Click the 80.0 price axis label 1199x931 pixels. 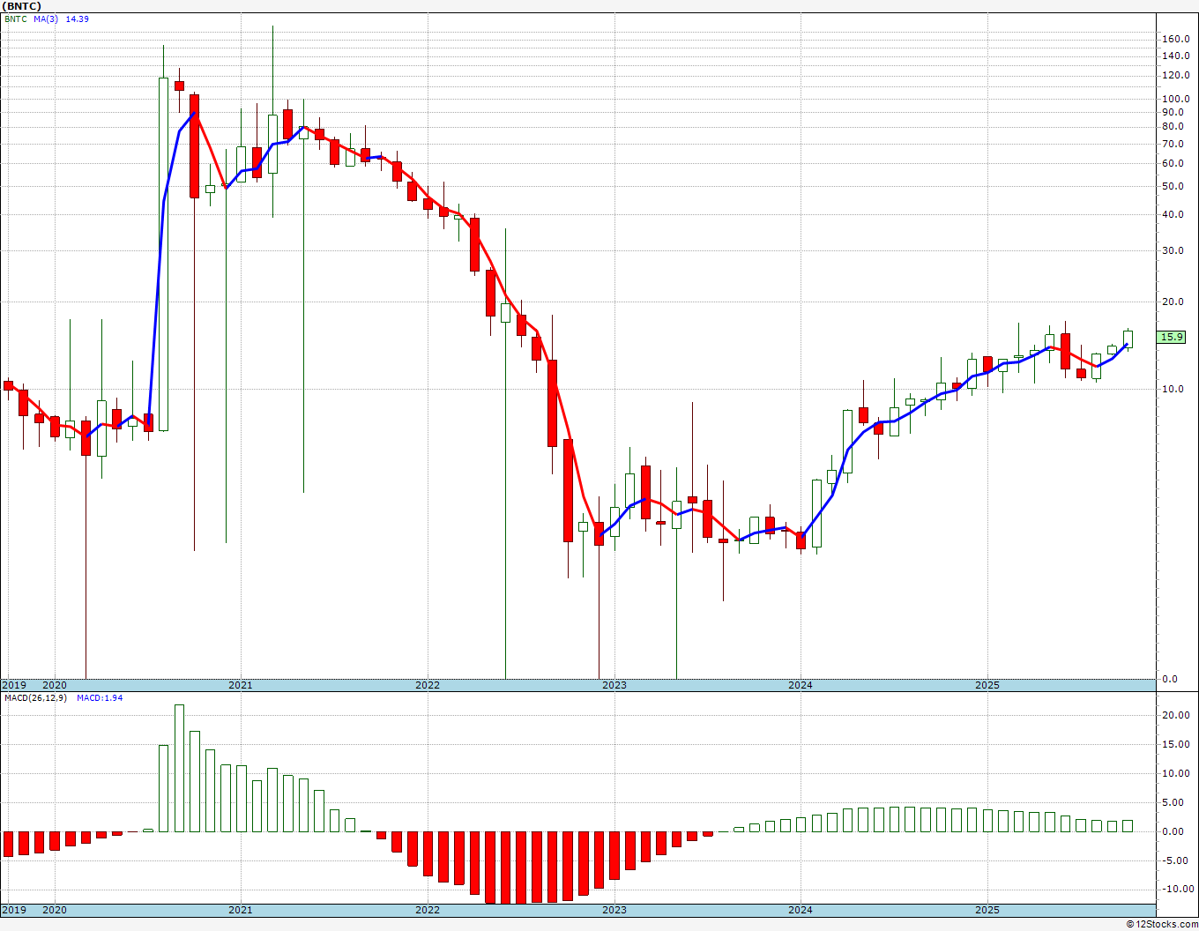(x=1173, y=127)
